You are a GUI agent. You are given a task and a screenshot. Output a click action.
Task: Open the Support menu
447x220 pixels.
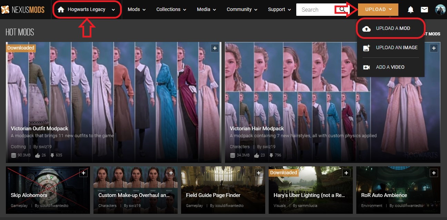point(279,10)
